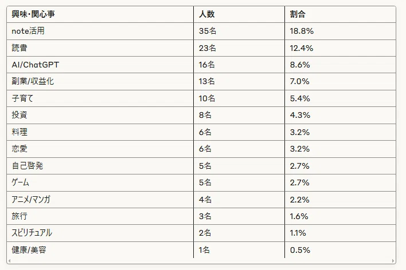Click the 35名 count cell
The height and width of the screenshot is (270, 406).
[239, 31]
